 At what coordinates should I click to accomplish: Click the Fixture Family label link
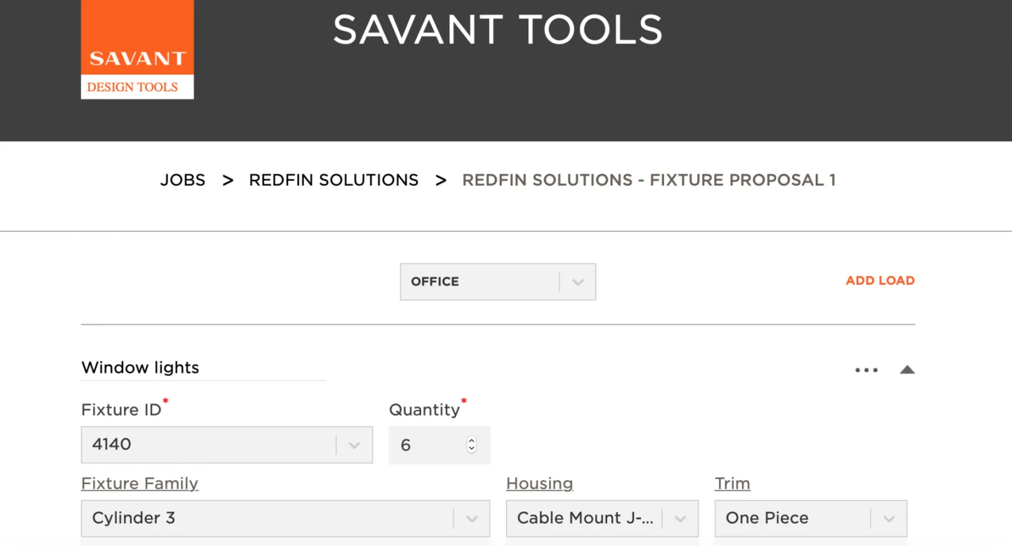coord(140,484)
